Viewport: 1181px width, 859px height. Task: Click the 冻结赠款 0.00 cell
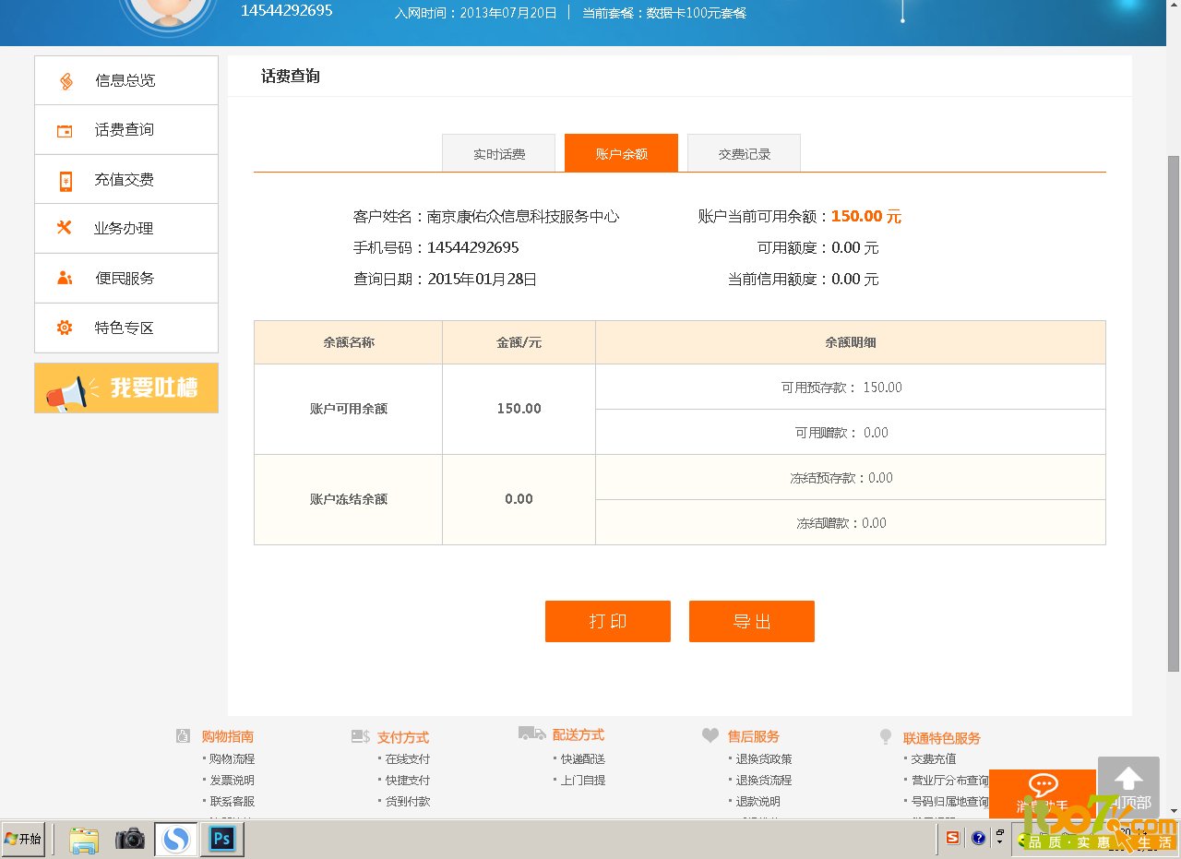(x=851, y=523)
